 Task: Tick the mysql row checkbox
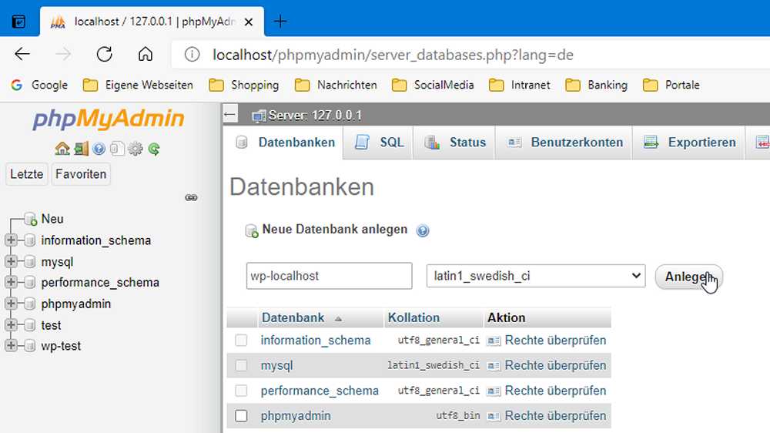click(241, 365)
